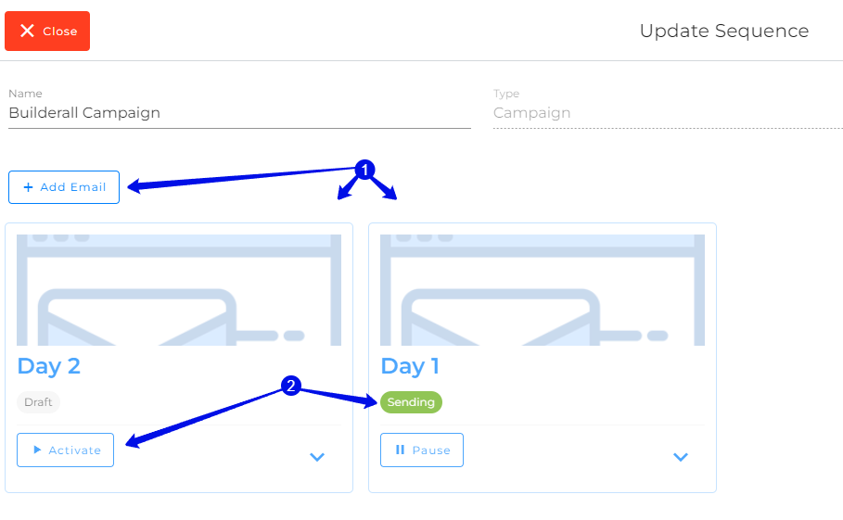Expand the Day 2 card chevron
843x520 pixels.
click(x=317, y=457)
